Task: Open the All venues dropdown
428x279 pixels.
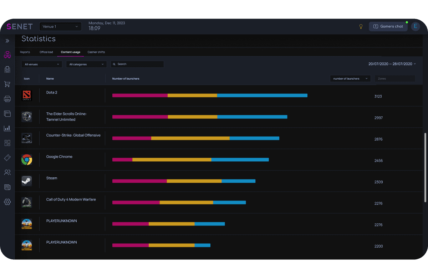Action: point(42,64)
